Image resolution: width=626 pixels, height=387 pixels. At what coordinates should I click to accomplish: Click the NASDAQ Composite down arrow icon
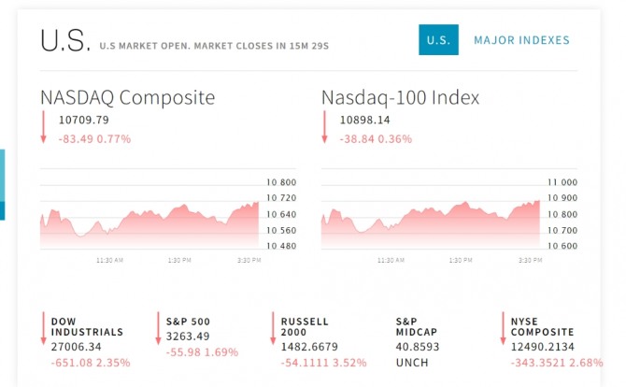click(43, 128)
